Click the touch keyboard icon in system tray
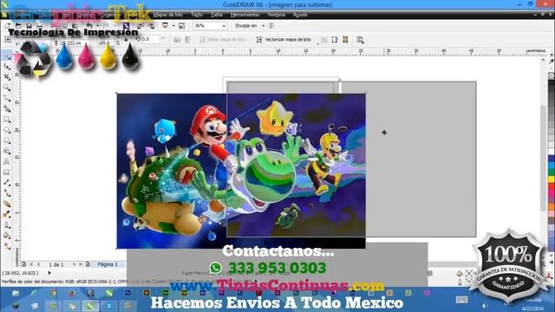 pos(461,300)
